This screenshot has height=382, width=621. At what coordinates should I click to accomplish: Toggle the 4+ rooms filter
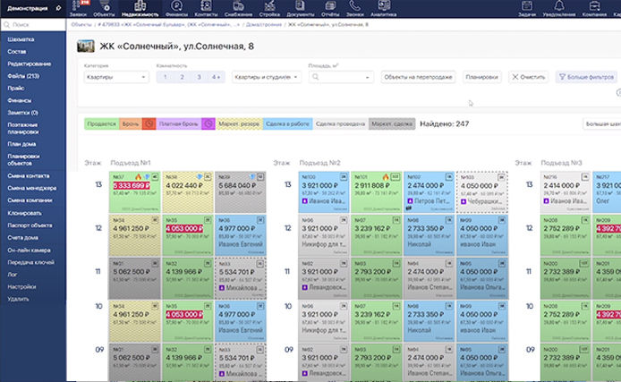(x=217, y=77)
